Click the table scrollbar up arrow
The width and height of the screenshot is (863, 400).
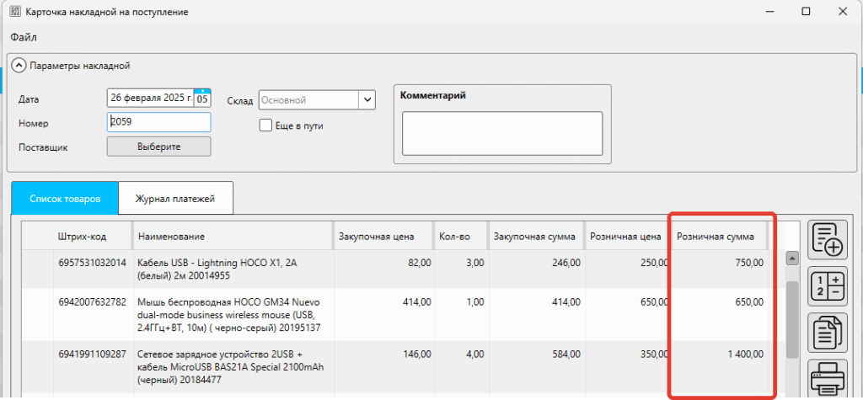(791, 259)
